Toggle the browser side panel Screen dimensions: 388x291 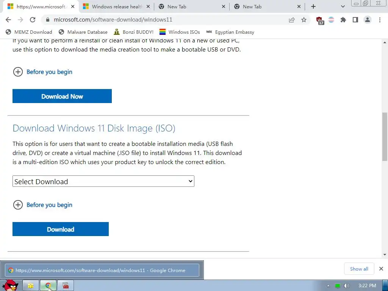coord(355,20)
